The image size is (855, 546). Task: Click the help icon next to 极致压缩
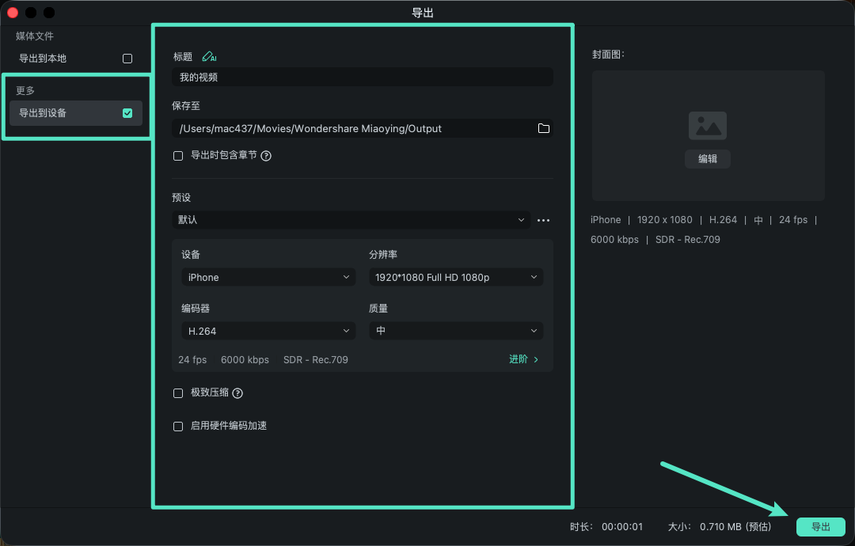[237, 393]
